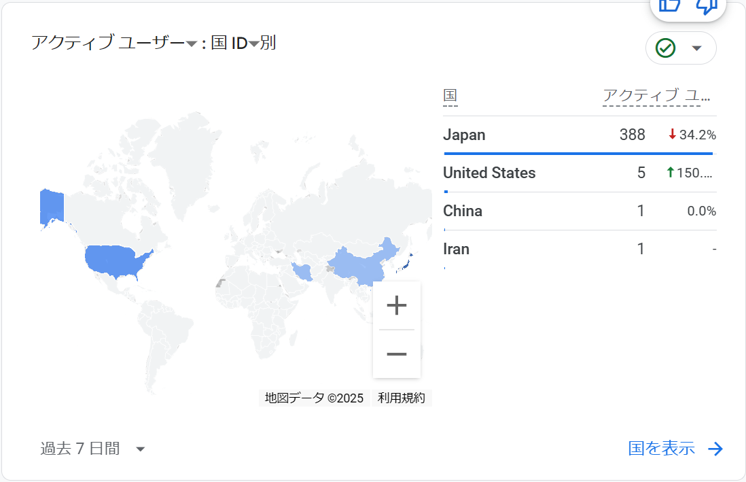Open the 利用規約 terms link
The width and height of the screenshot is (746, 482).
tap(402, 398)
